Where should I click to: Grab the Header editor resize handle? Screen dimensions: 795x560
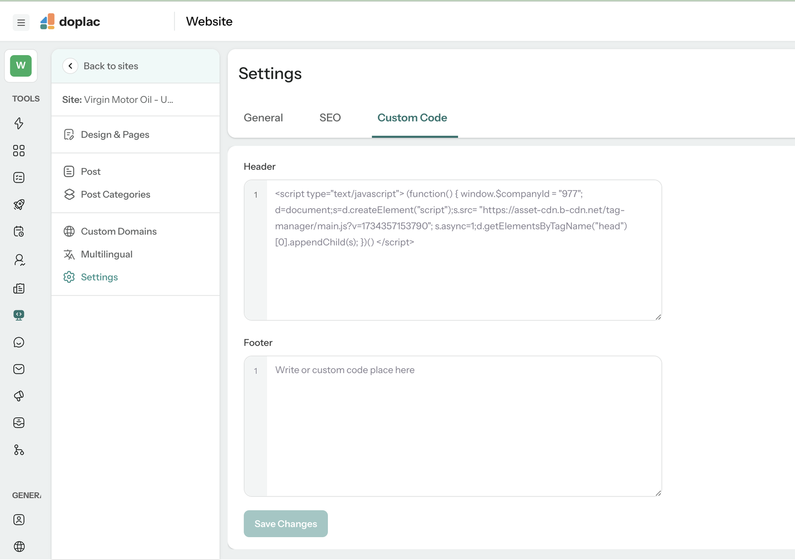pos(658,317)
